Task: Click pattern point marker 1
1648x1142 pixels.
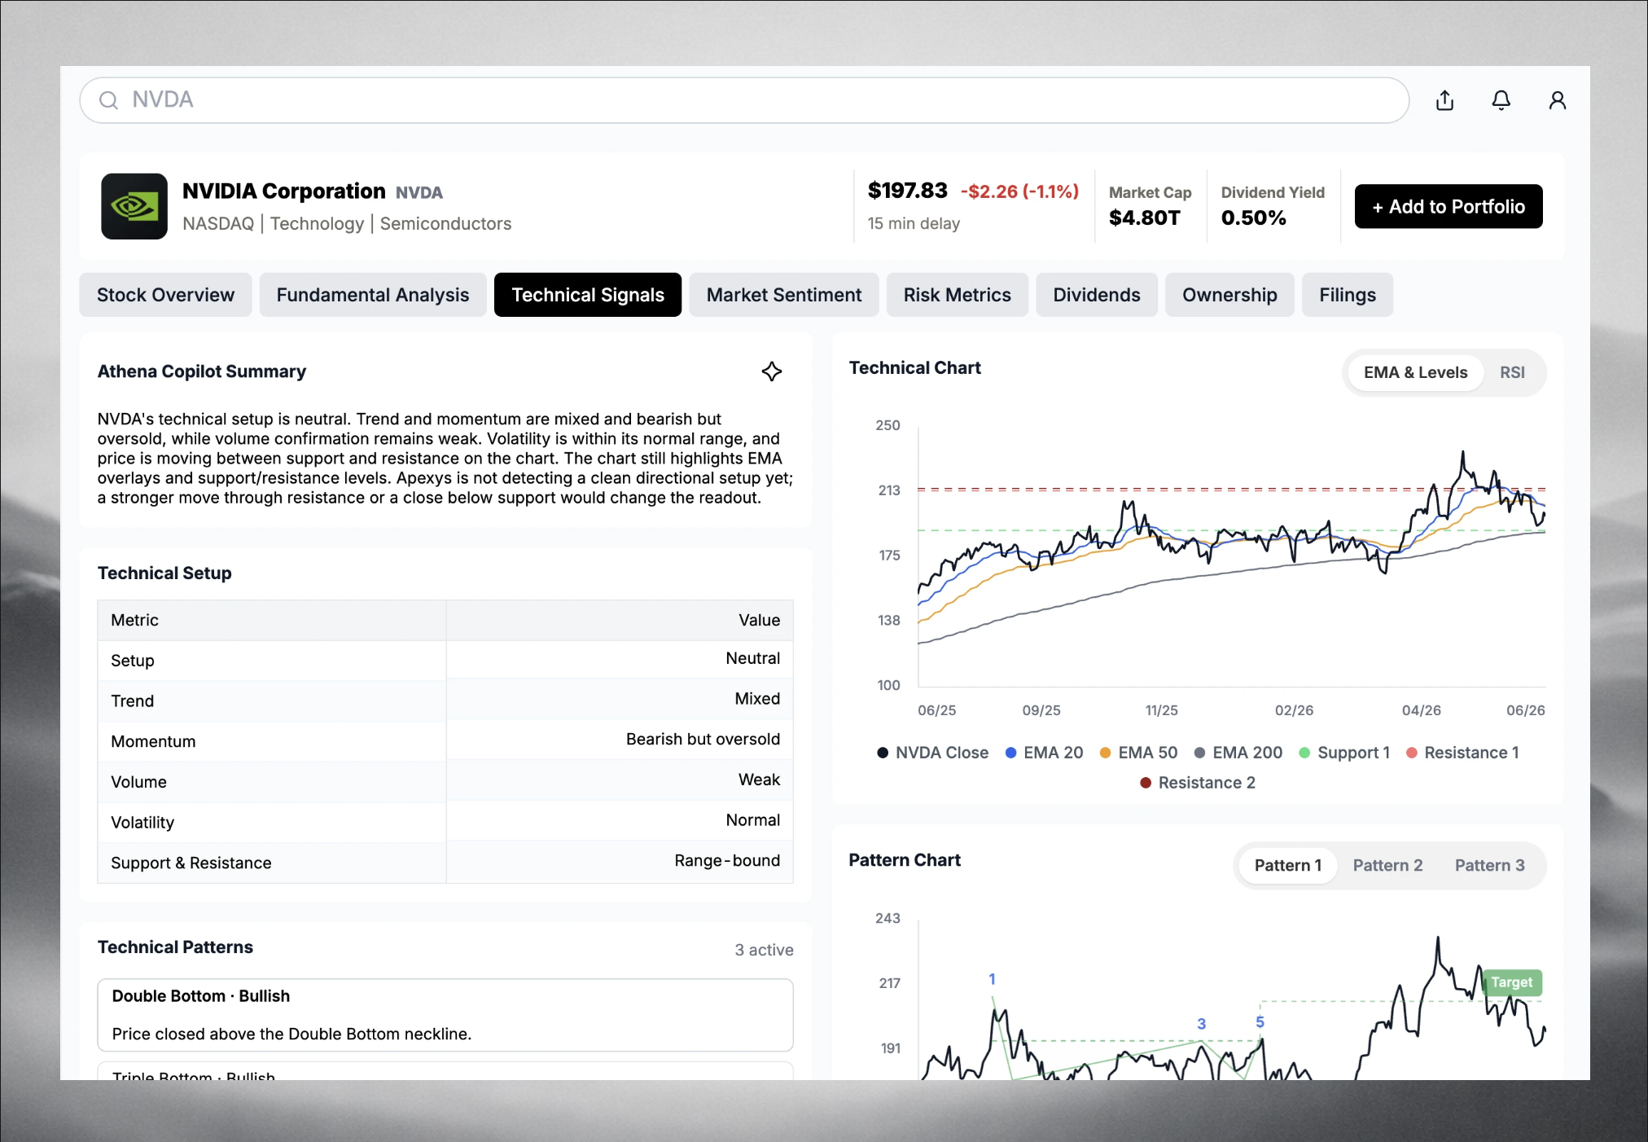Action: (992, 979)
